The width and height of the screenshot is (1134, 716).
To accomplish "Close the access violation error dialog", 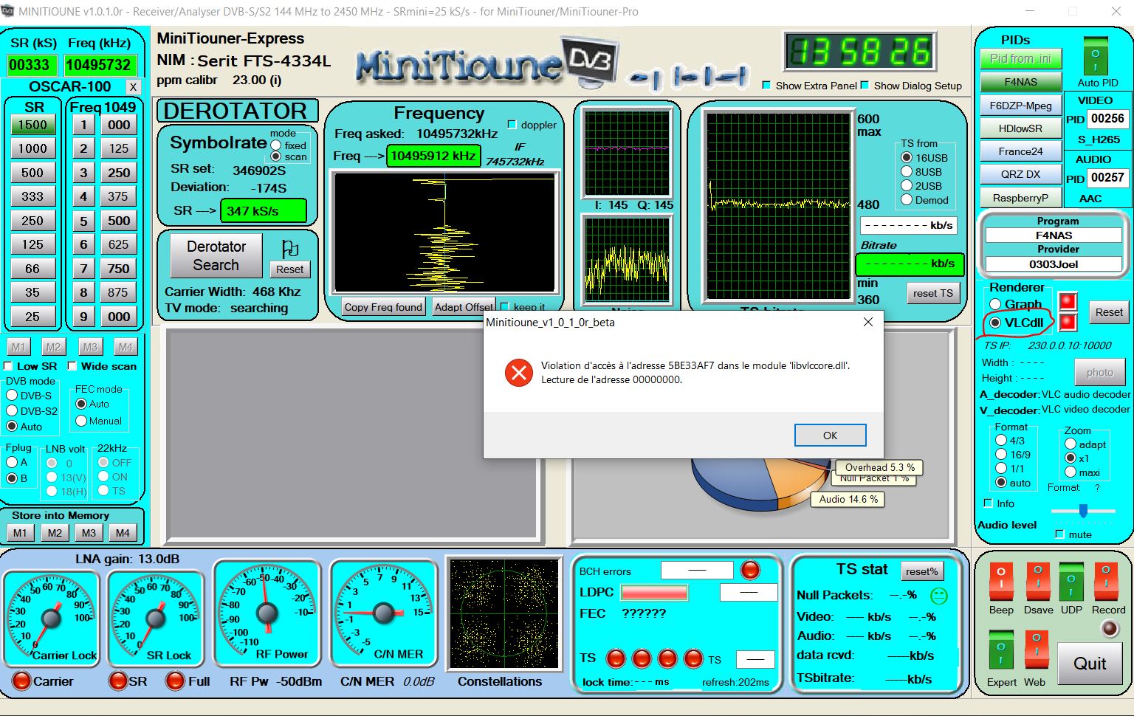I will pyautogui.click(x=868, y=322).
